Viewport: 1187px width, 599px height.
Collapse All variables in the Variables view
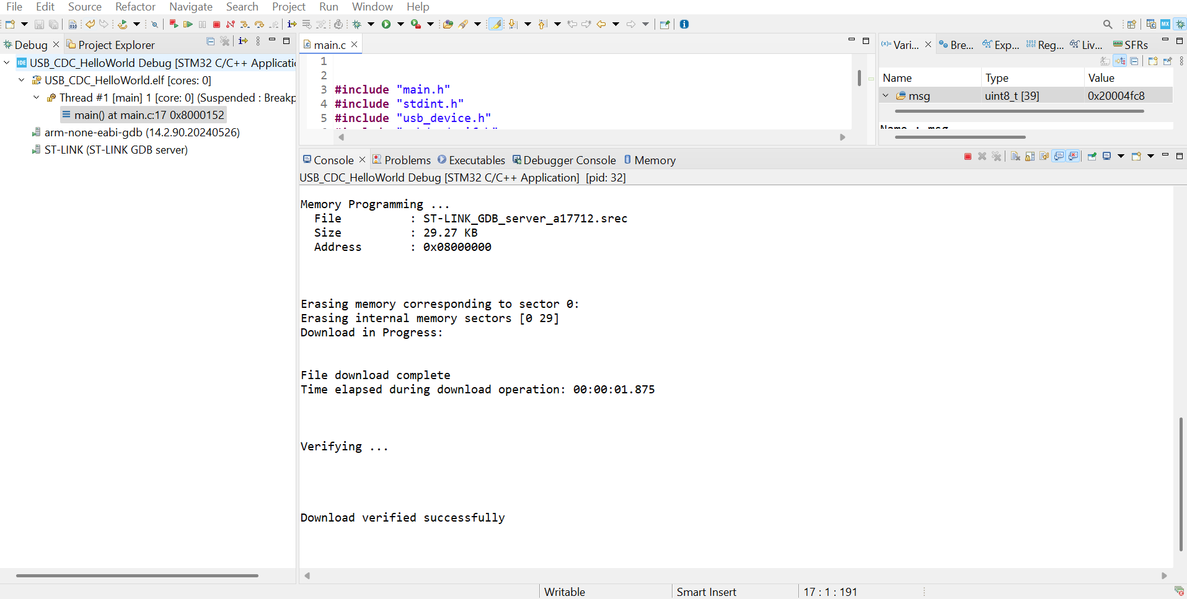1135,61
